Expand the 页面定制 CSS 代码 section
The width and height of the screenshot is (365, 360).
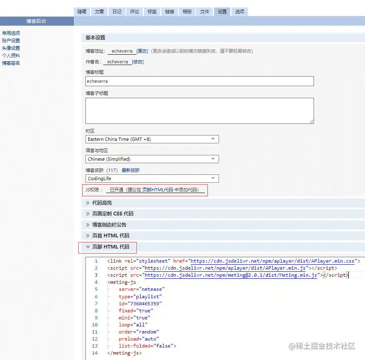(113, 214)
